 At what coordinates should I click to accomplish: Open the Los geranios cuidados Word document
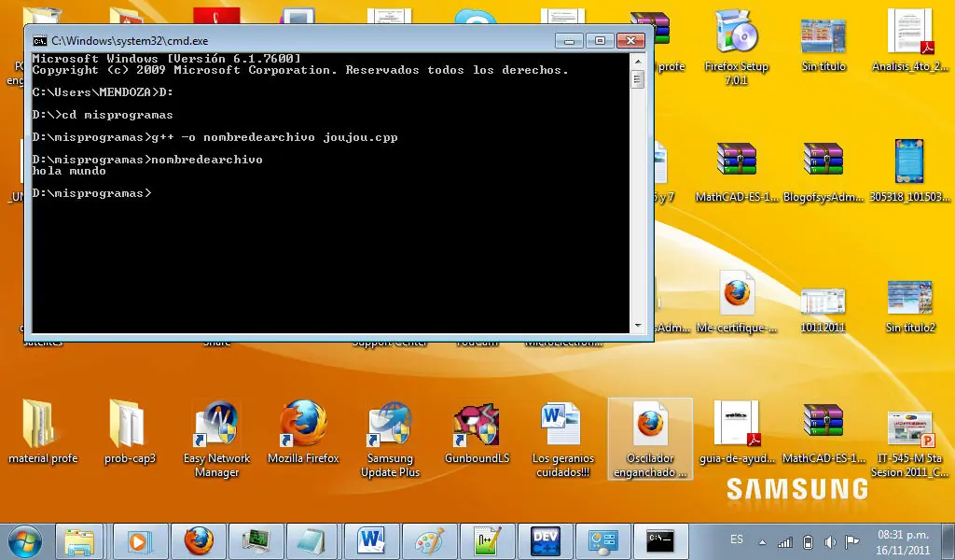point(562,439)
